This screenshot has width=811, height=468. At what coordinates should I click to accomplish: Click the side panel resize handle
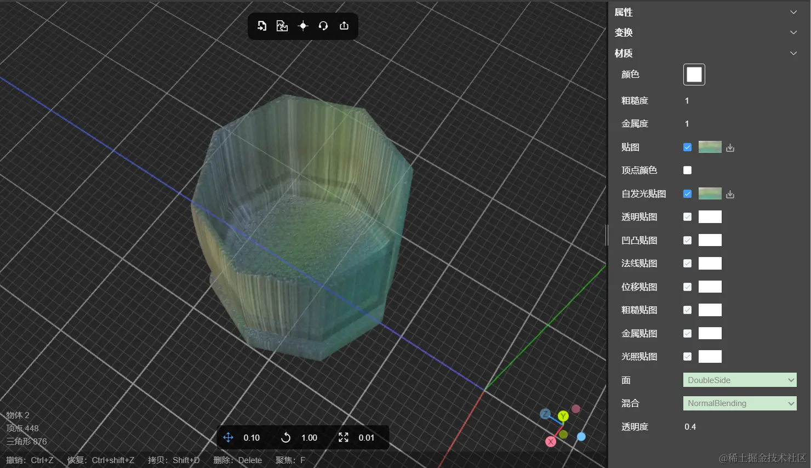[x=607, y=235]
